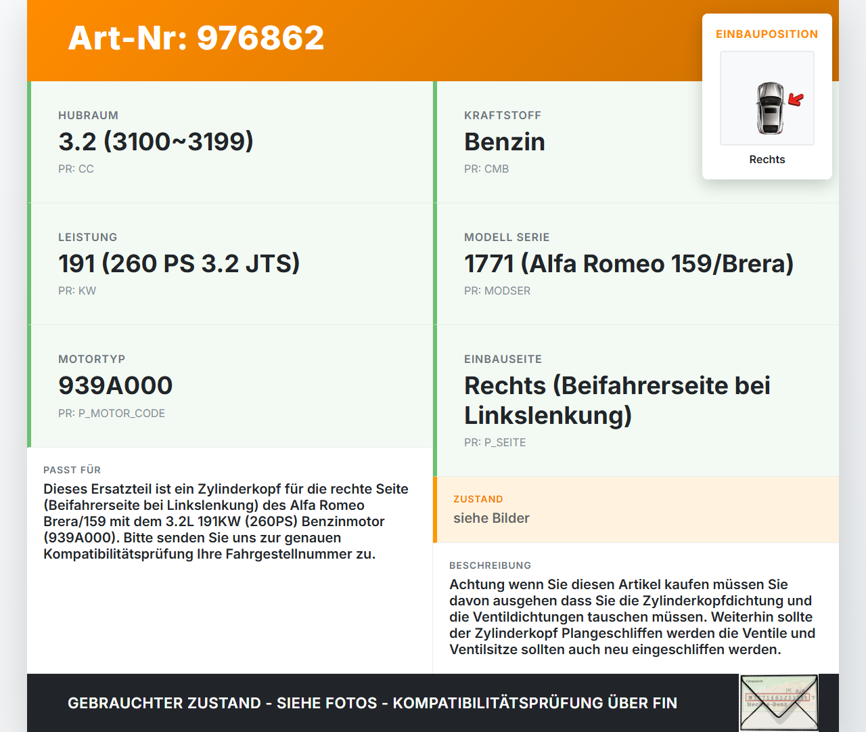Select the footer banner text GEBRAUCHTER ZUSTAND

[164, 703]
